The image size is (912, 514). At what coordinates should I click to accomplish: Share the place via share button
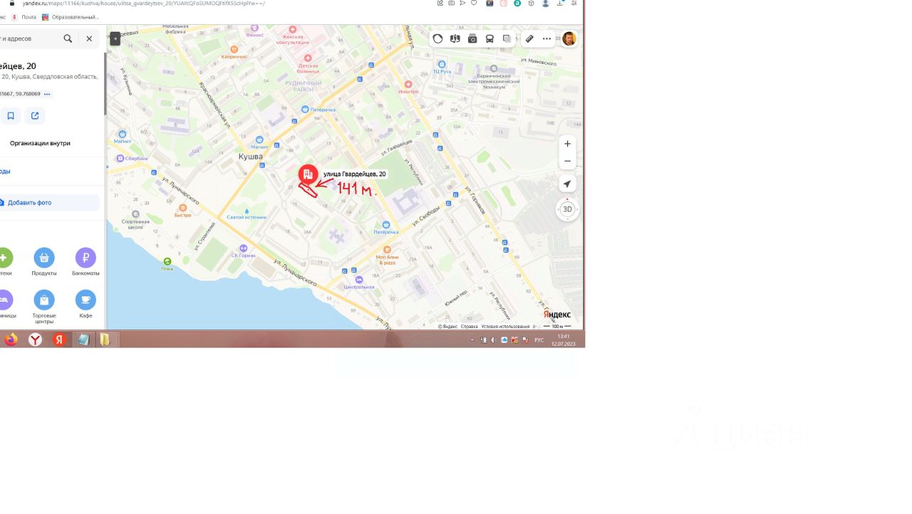point(34,115)
